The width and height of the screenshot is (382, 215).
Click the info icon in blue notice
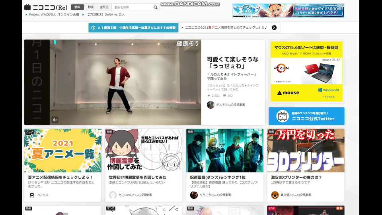point(93,27)
